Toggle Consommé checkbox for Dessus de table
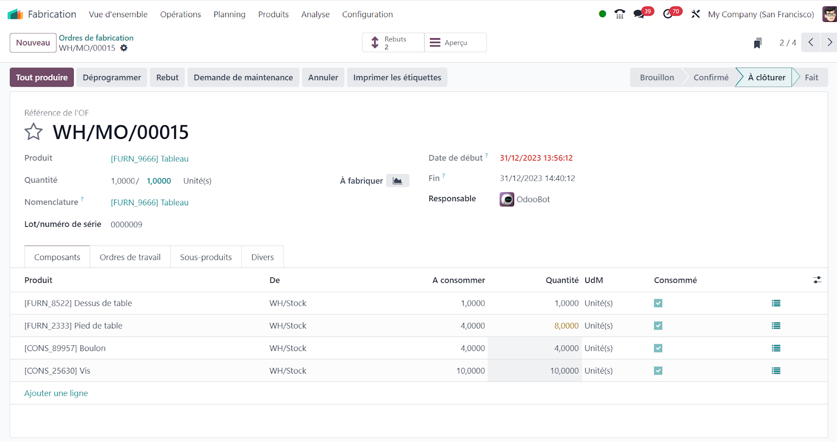This screenshot has width=837, height=442. [x=658, y=303]
